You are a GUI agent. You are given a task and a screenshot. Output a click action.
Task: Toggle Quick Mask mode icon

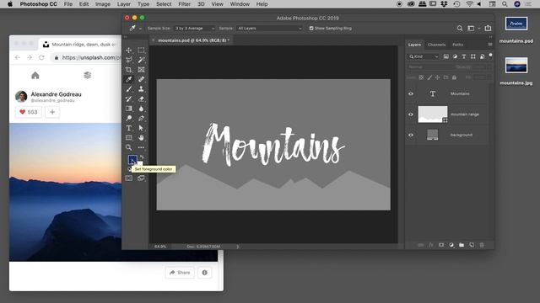tap(129, 178)
